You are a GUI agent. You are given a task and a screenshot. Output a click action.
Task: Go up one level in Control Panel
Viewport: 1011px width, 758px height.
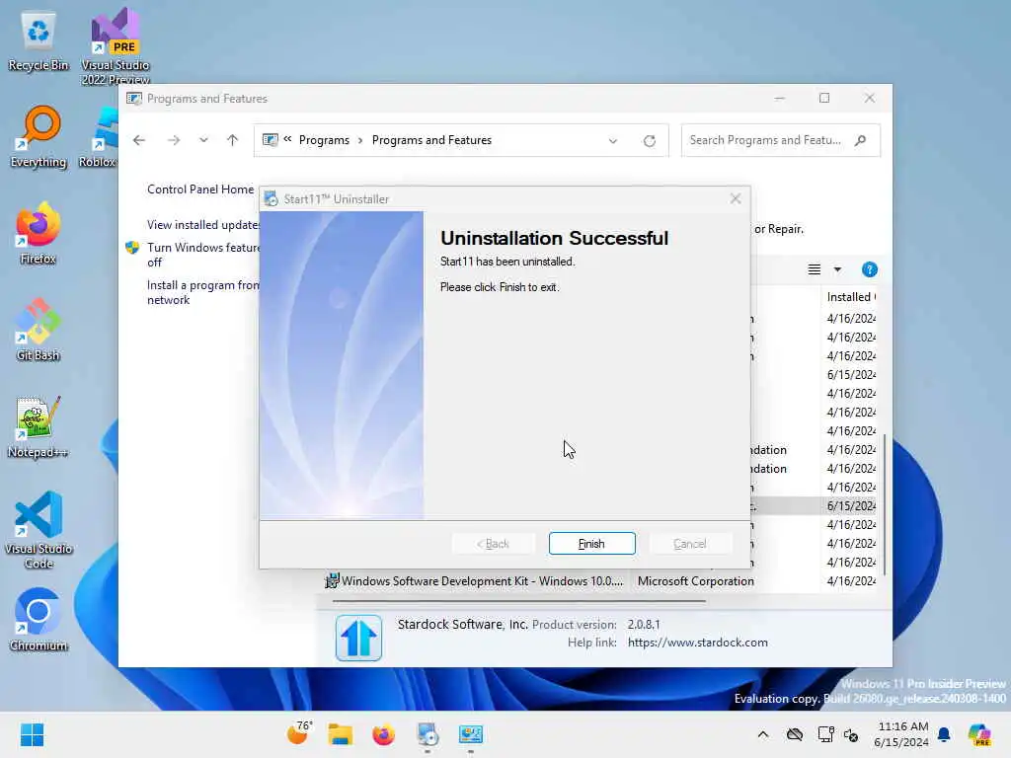tap(233, 140)
